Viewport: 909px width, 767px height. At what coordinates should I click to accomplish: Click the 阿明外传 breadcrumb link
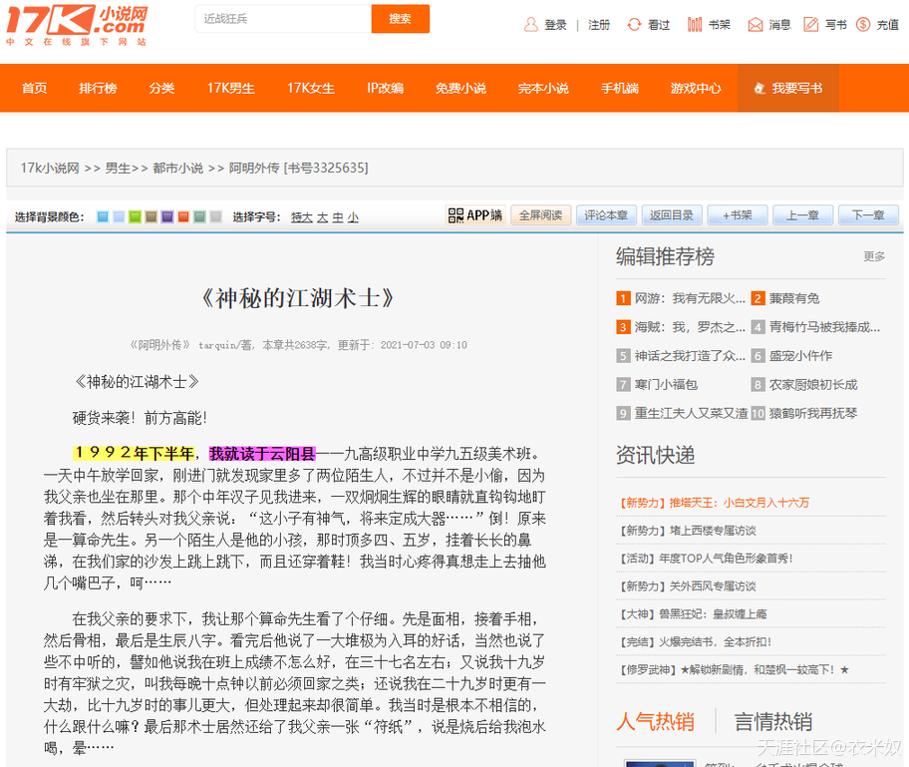(x=254, y=169)
